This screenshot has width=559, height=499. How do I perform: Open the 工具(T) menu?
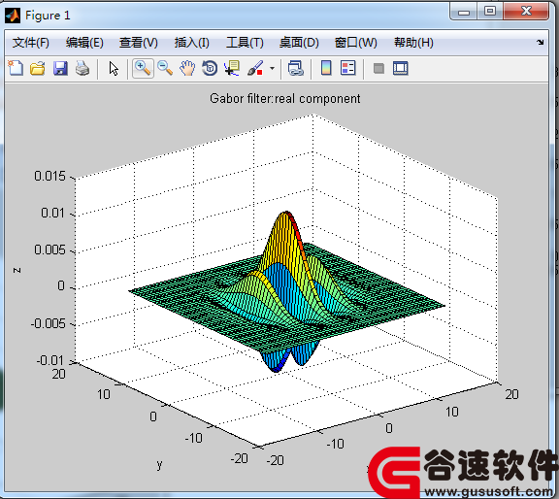[245, 43]
